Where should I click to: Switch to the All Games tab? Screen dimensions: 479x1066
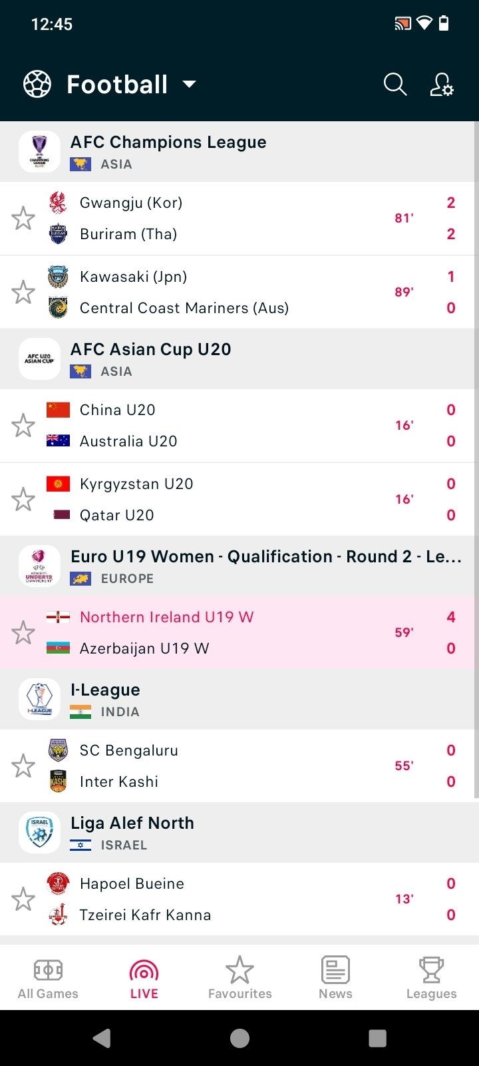[48, 978]
